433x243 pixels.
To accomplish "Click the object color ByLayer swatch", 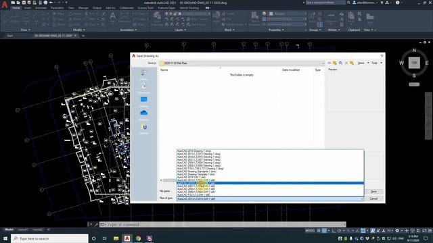I will tap(271, 13).
